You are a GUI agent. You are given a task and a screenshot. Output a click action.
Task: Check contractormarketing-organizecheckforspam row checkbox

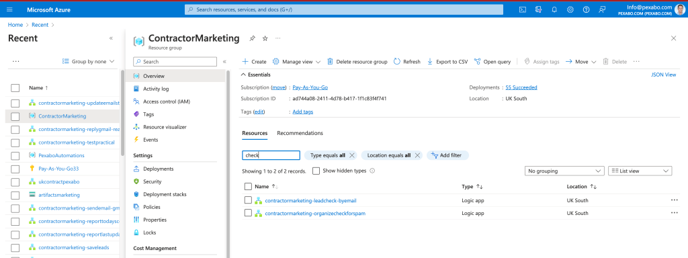pos(248,213)
